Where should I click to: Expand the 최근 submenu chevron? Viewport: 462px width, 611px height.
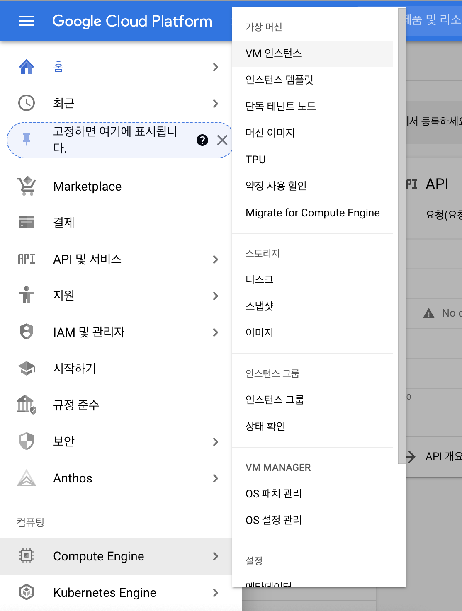215,103
